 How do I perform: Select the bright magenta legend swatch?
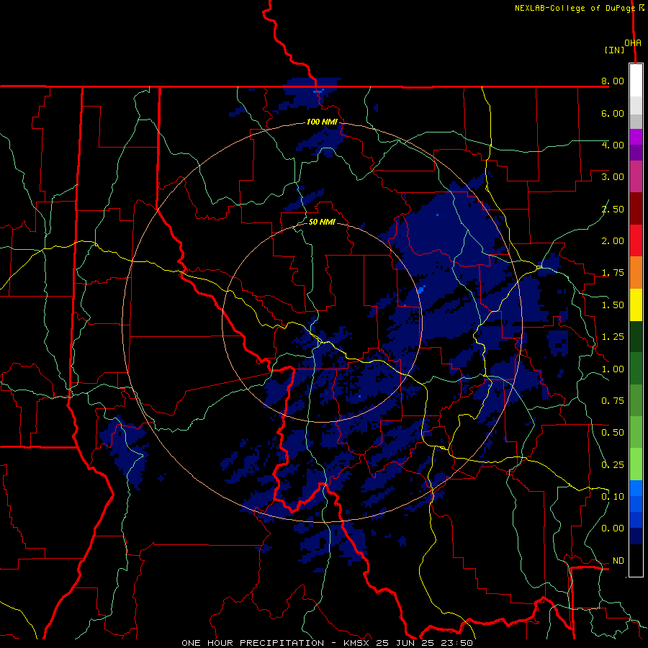[x=636, y=137]
